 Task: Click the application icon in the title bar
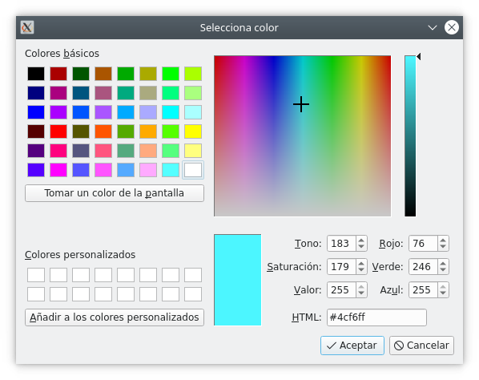(x=27, y=27)
